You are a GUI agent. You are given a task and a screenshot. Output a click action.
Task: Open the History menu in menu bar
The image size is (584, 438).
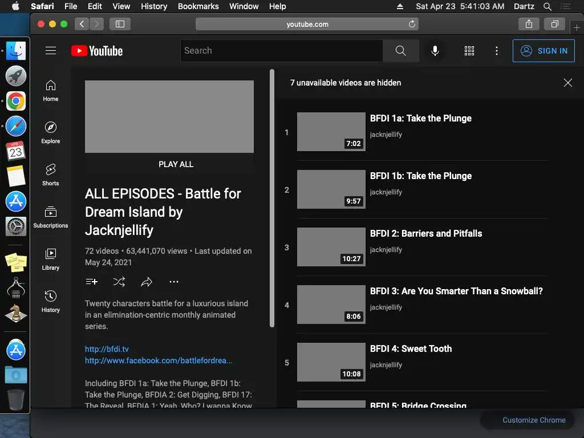[154, 6]
